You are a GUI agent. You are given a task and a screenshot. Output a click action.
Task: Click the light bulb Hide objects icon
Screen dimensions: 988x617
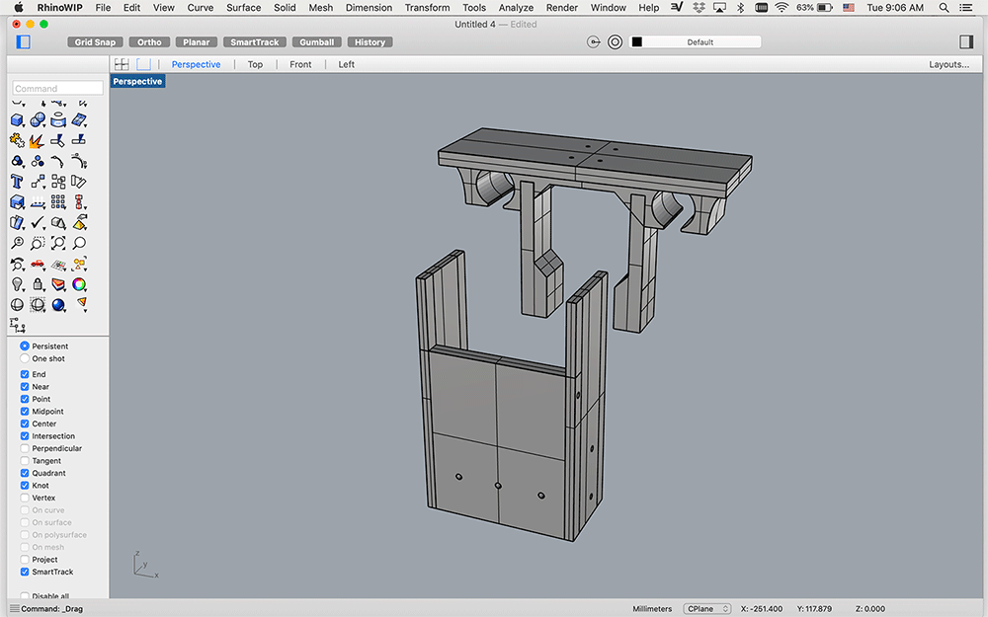pos(17,284)
